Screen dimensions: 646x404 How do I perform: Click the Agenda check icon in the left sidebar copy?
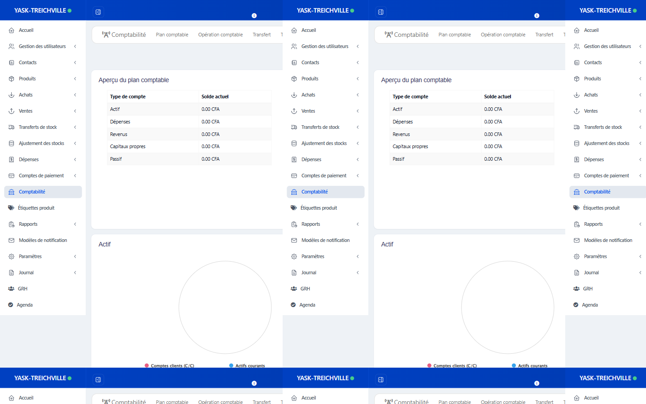[11, 305]
